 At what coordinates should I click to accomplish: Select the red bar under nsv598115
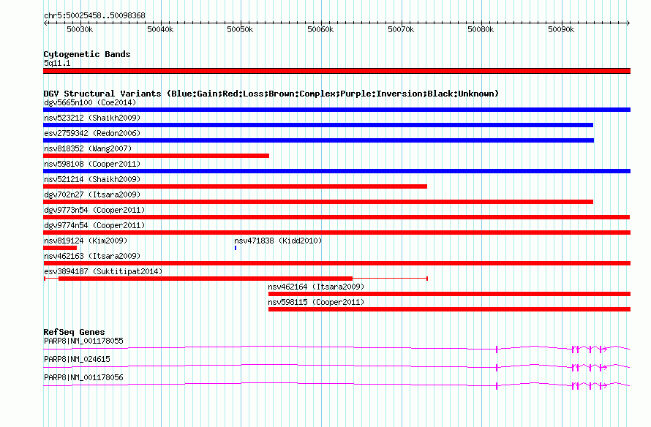click(x=450, y=309)
